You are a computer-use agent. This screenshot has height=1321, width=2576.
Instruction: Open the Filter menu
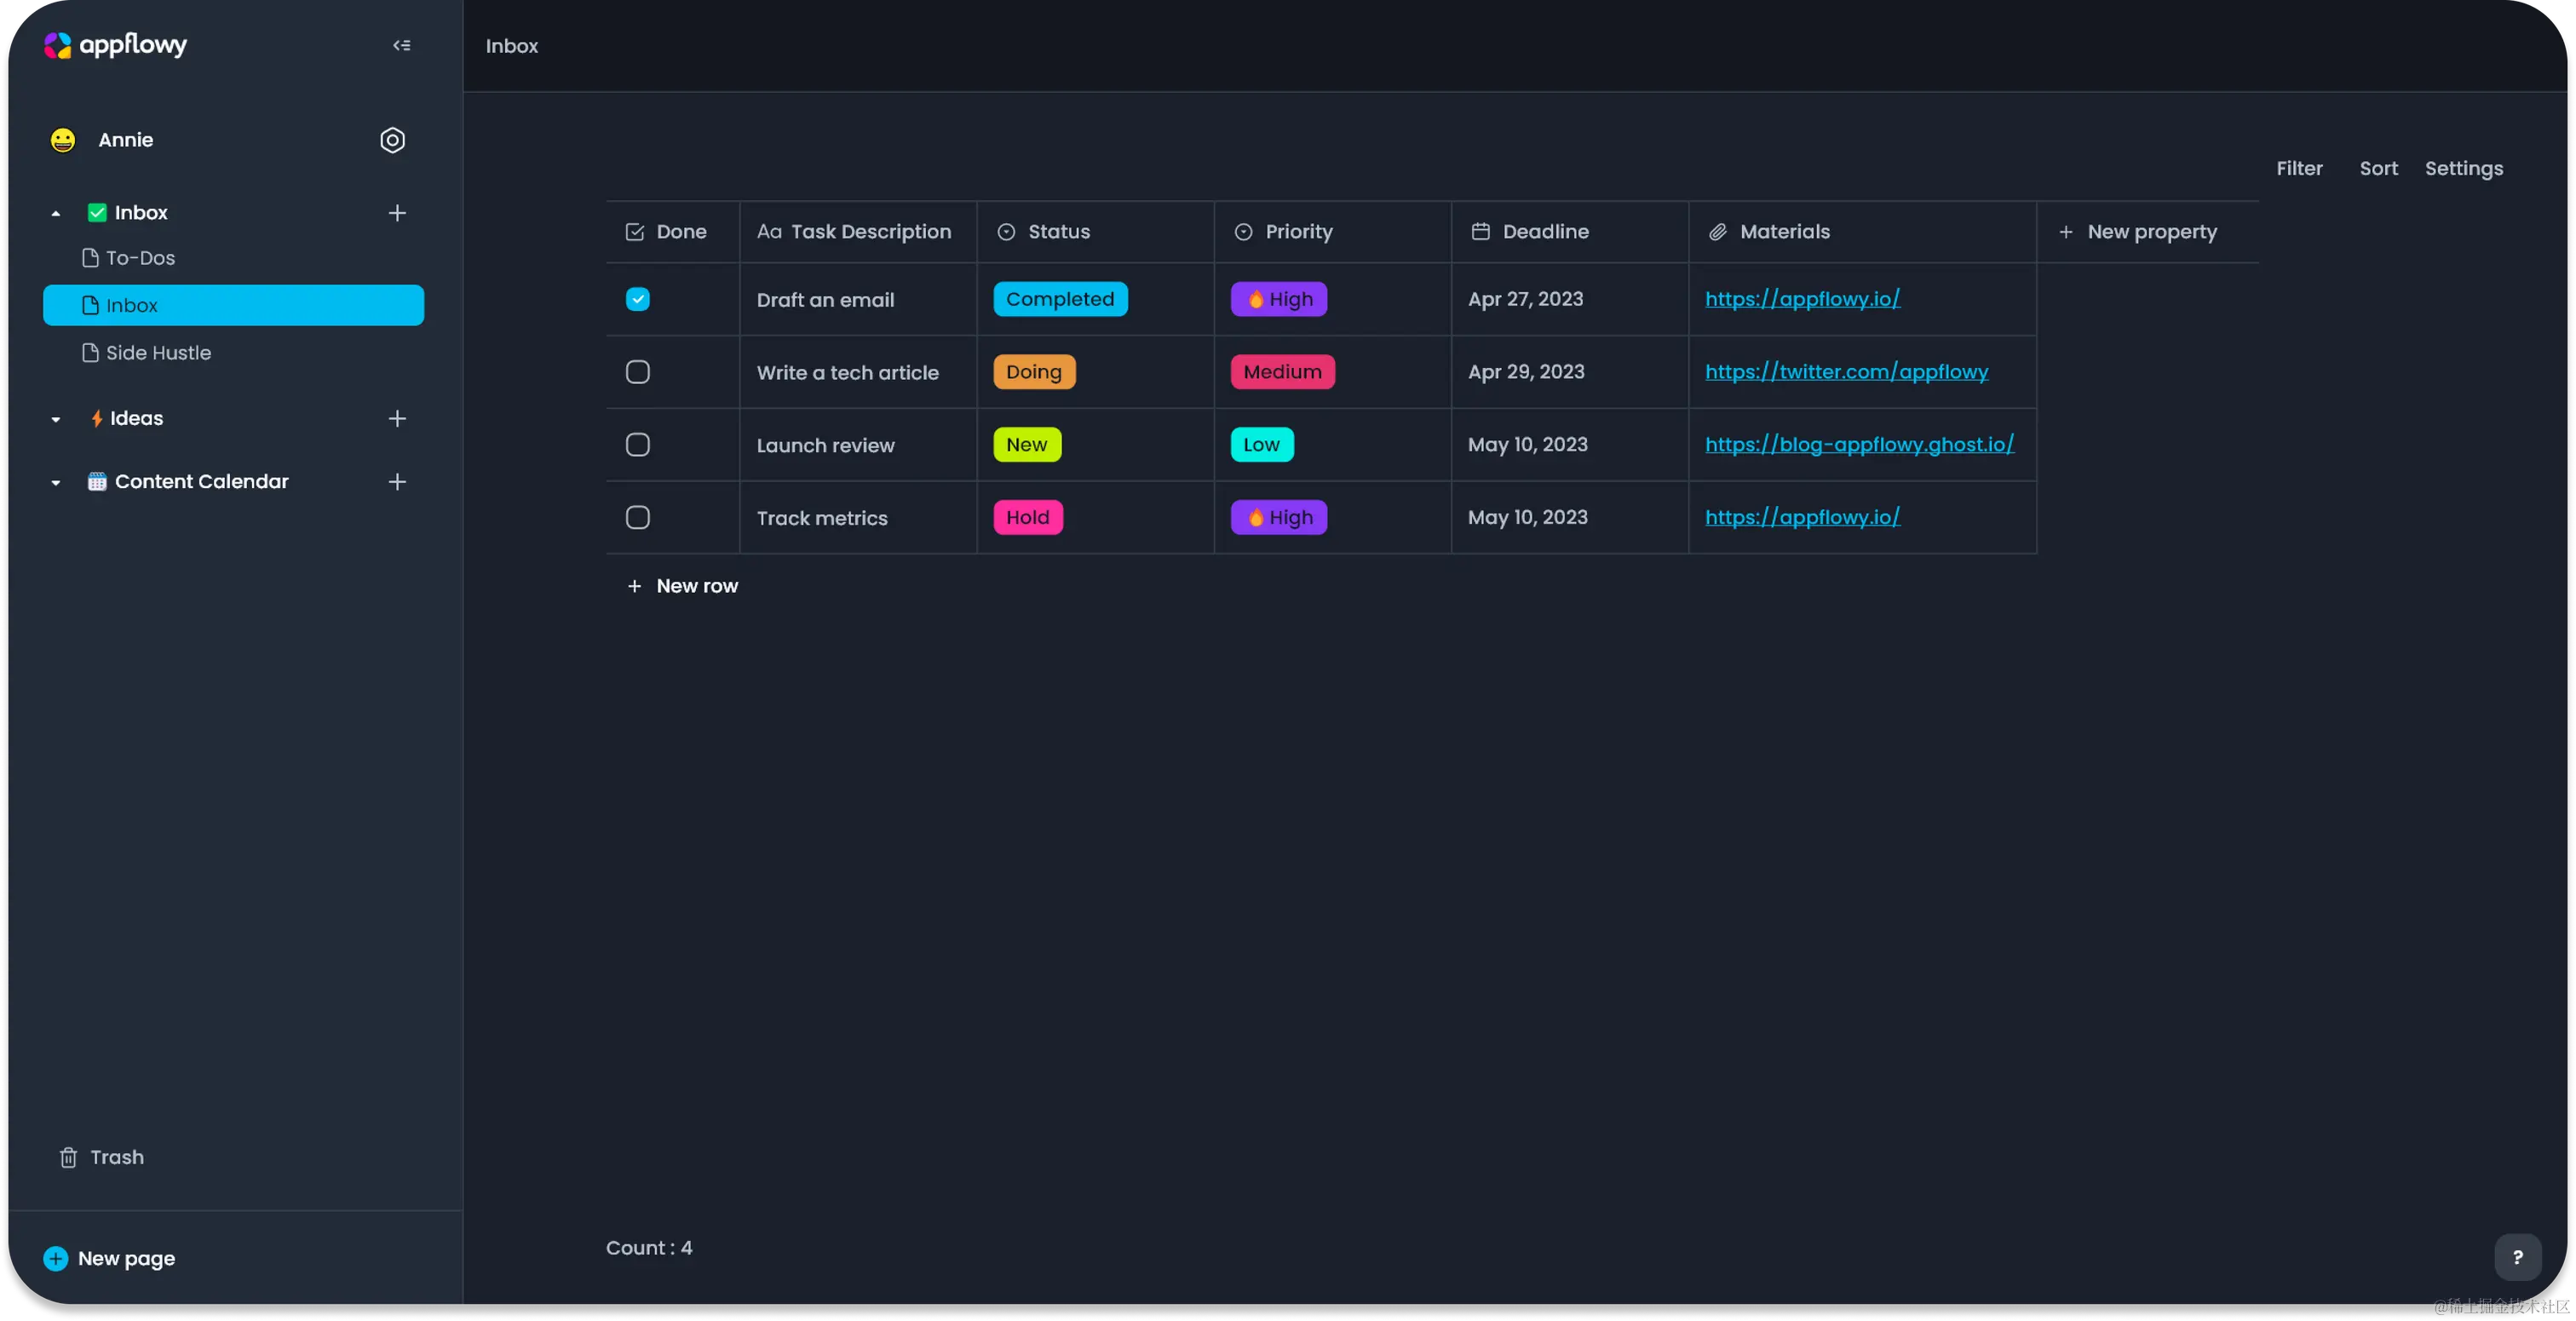[2299, 168]
